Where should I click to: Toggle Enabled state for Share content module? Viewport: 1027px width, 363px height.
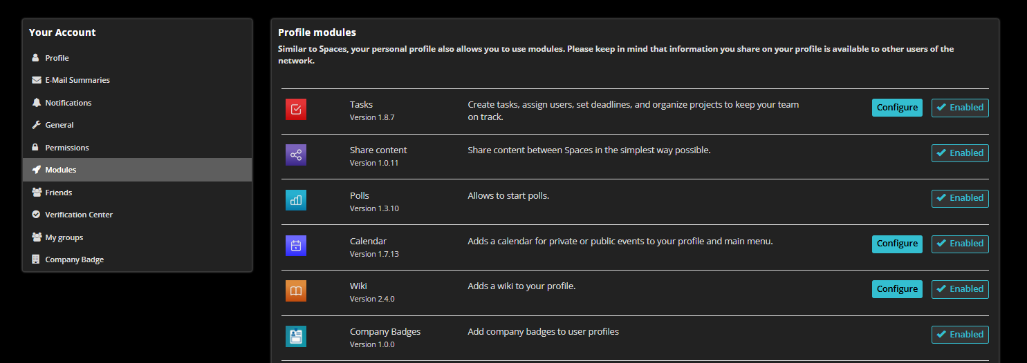coord(960,153)
